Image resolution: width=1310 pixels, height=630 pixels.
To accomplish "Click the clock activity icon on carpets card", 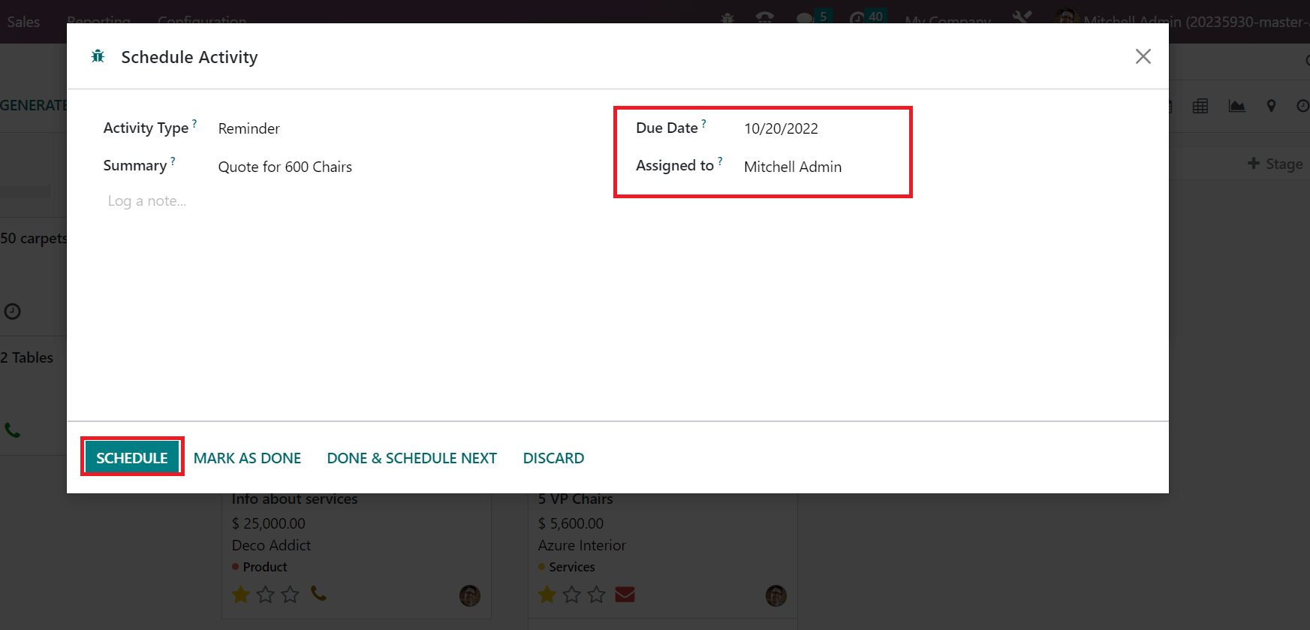I will (13, 311).
